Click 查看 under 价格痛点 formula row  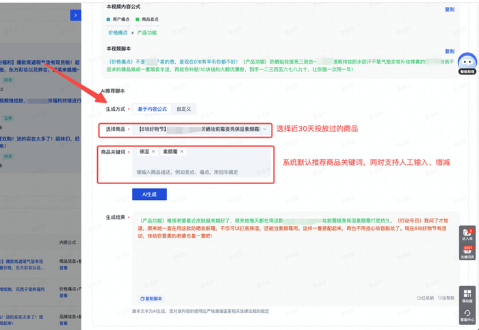[x=64, y=296]
